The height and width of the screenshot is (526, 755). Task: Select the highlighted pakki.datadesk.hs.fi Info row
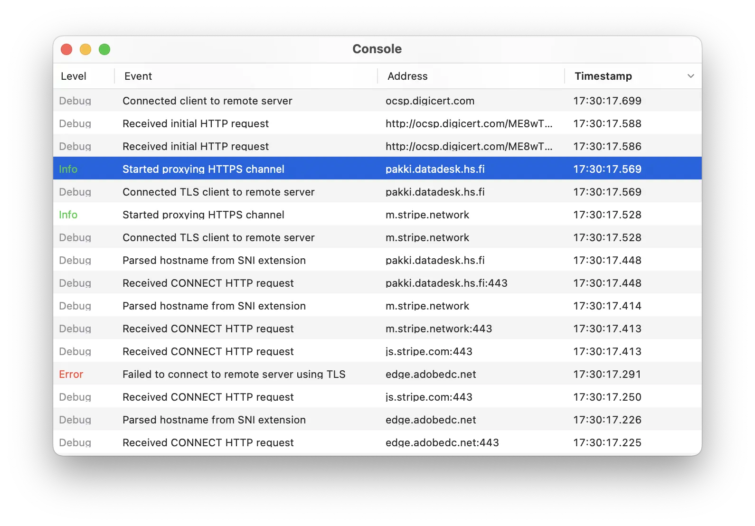(203, 169)
